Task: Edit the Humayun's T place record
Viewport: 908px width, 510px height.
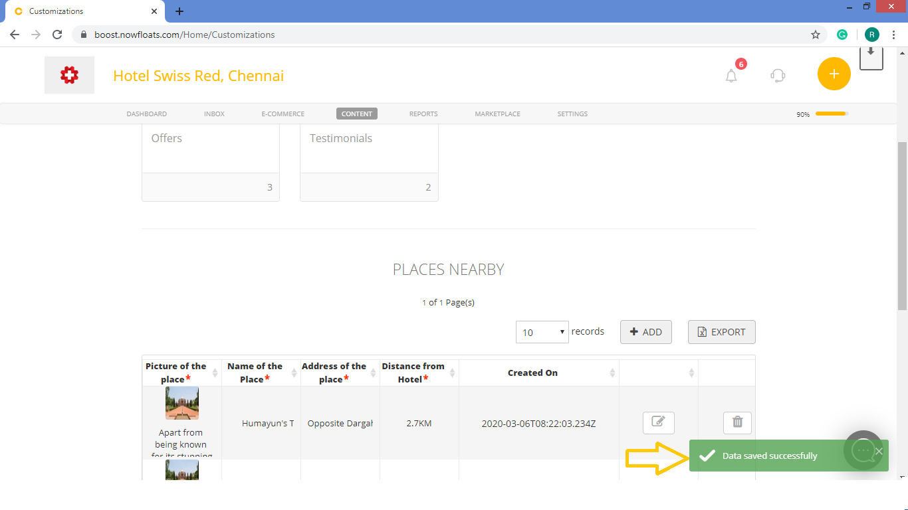Action: coord(659,422)
